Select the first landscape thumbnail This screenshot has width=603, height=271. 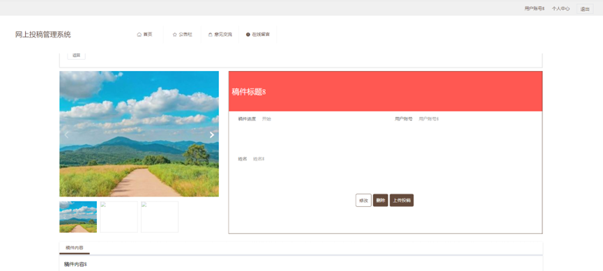78,217
